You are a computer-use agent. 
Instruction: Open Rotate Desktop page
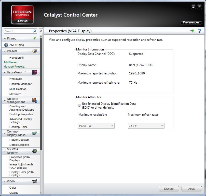pos(19,140)
